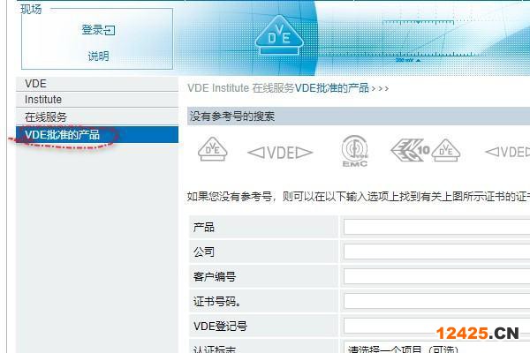Click the 说明 link in the 现场 box
530x353 pixels.
[x=98, y=56]
